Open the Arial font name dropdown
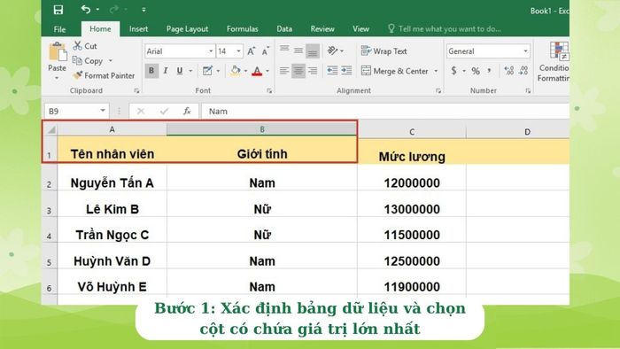 click(211, 51)
